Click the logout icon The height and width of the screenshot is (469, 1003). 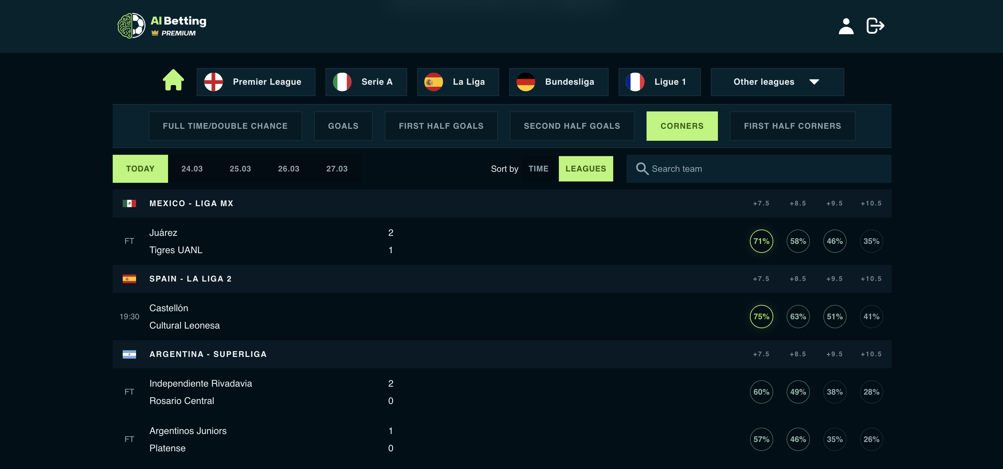coord(875,26)
